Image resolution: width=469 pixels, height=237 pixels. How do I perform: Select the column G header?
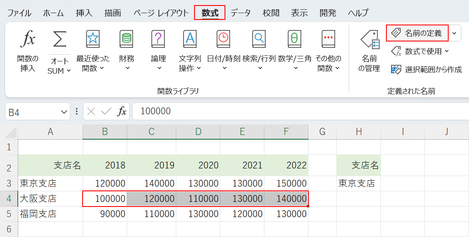pyautogui.click(x=322, y=132)
